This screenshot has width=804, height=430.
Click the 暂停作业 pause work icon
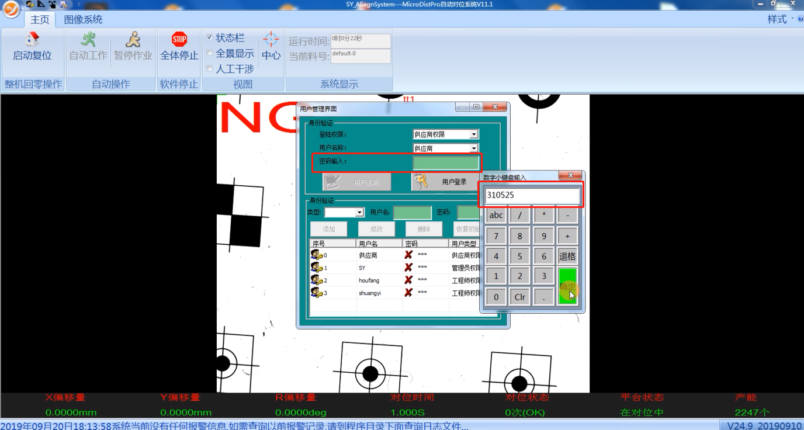click(x=133, y=40)
